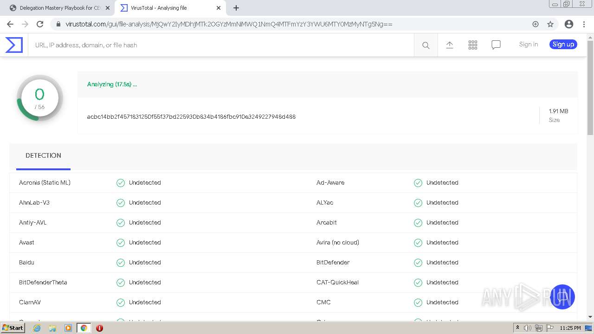Open a new browser tab

[x=236, y=8]
